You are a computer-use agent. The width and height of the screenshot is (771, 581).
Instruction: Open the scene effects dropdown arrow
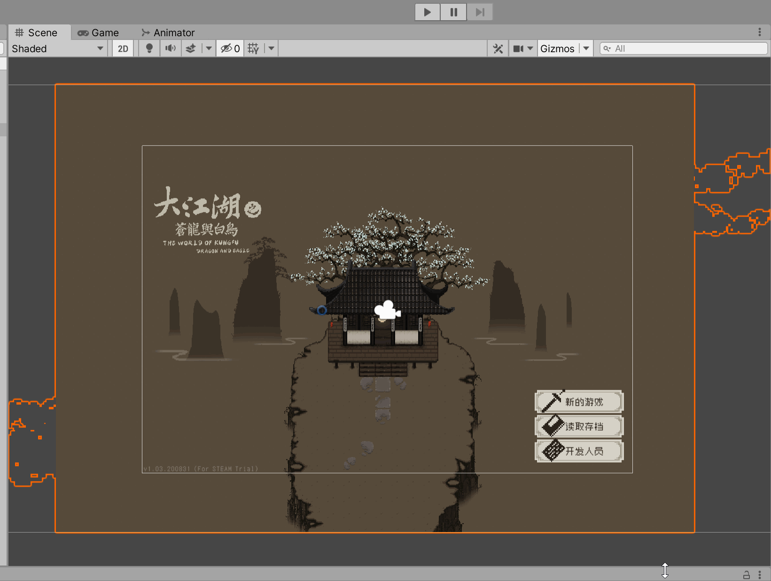(209, 48)
